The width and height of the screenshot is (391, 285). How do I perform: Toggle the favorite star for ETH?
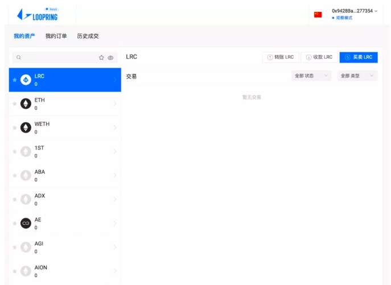pyautogui.click(x=15, y=104)
